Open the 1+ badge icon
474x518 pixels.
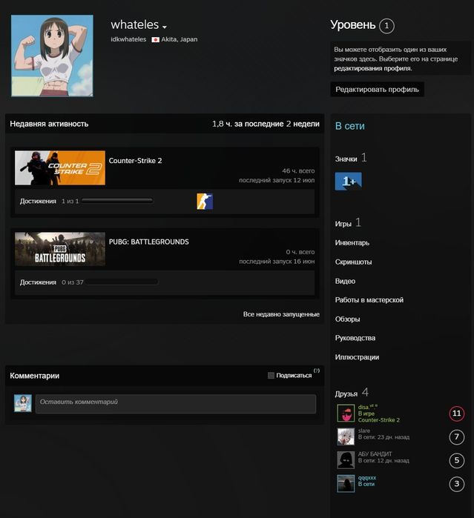coord(349,181)
